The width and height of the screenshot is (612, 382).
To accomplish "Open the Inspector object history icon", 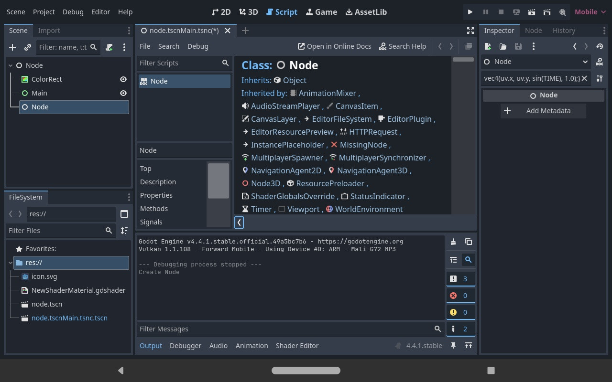I will (x=600, y=46).
